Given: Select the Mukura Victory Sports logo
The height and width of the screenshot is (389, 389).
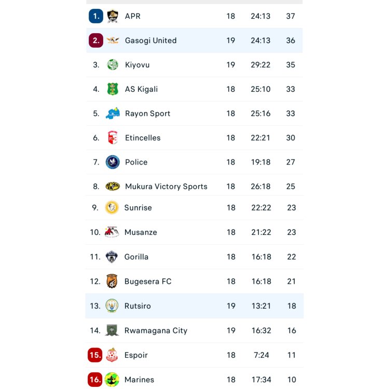Looking at the screenshot, I should tap(113, 187).
